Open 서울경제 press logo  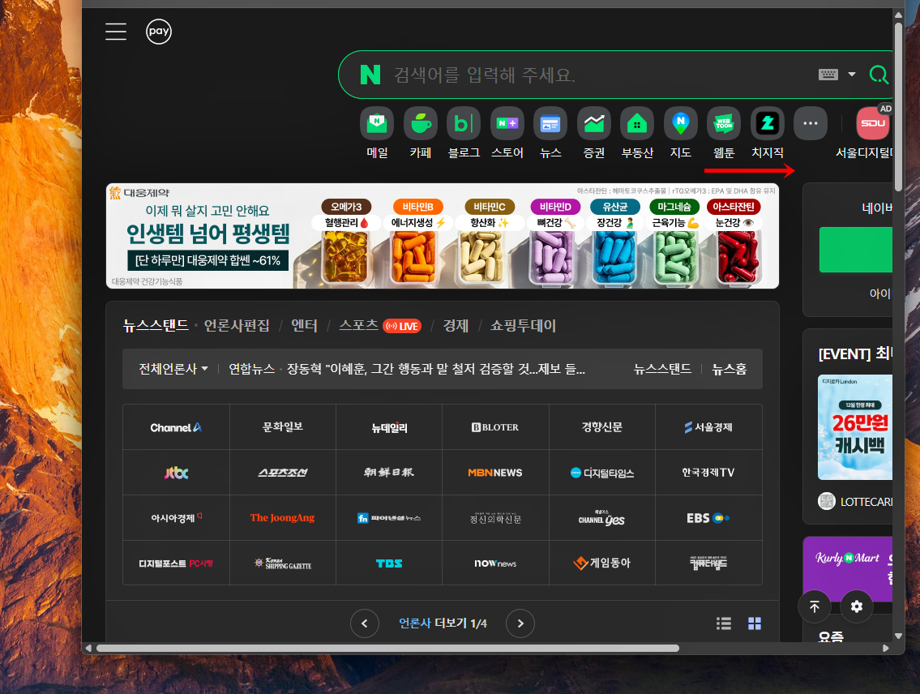tap(708, 427)
